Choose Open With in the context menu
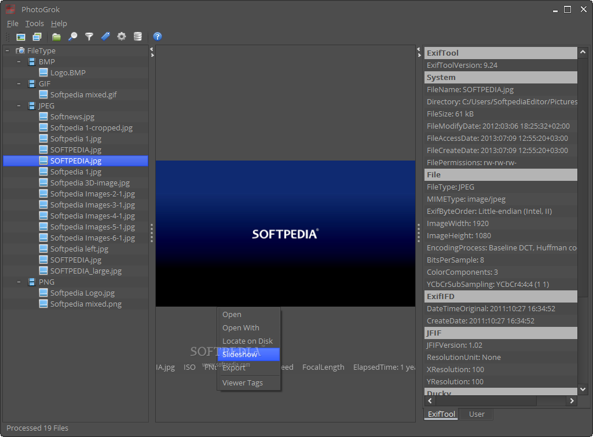Screen dimensions: 593x437 248,327
